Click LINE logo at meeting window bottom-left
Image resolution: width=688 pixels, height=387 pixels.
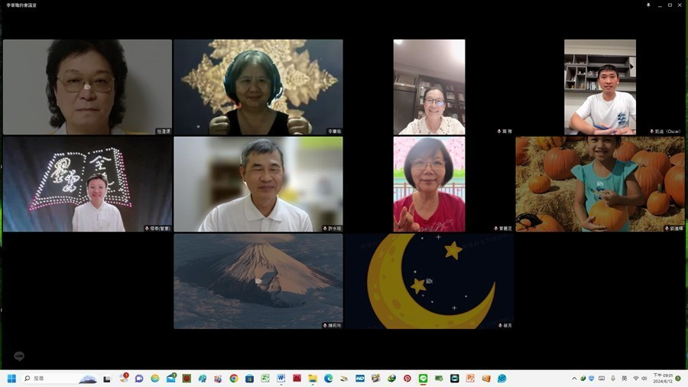tap(18, 356)
